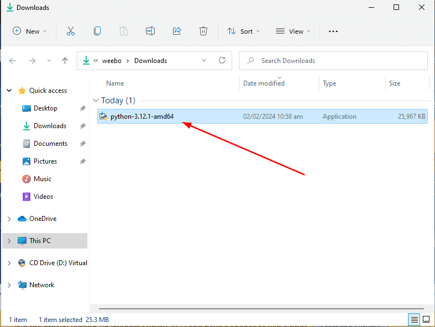Collapse the Quick access tree
Image resolution: width=435 pixels, height=327 pixels.
click(9, 91)
